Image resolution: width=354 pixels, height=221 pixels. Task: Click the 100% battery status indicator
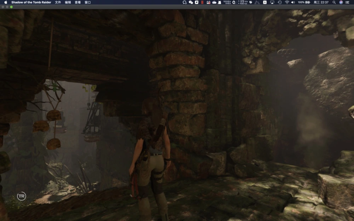pyautogui.click(x=304, y=2)
